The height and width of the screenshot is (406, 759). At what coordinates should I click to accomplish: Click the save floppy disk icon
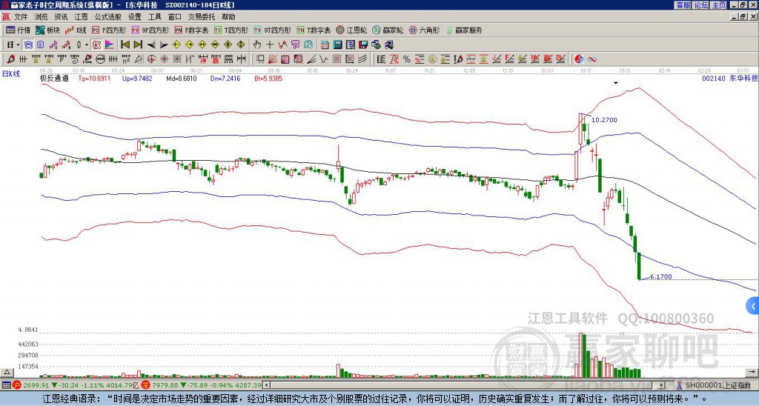[x=363, y=45]
